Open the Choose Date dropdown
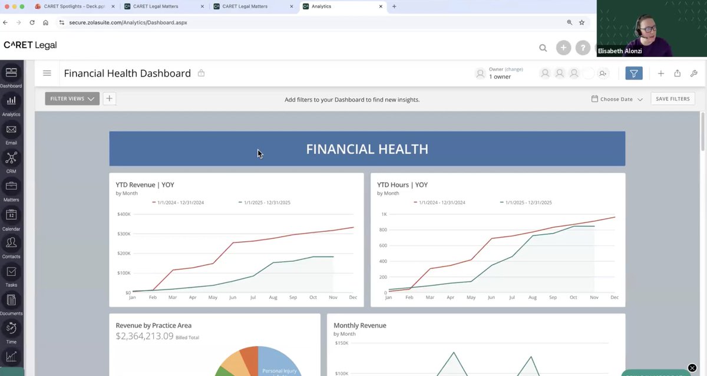Image resolution: width=707 pixels, height=376 pixels. [617, 99]
